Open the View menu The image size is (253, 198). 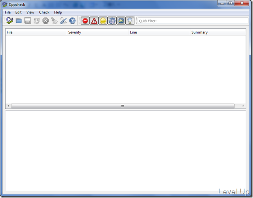click(30, 12)
